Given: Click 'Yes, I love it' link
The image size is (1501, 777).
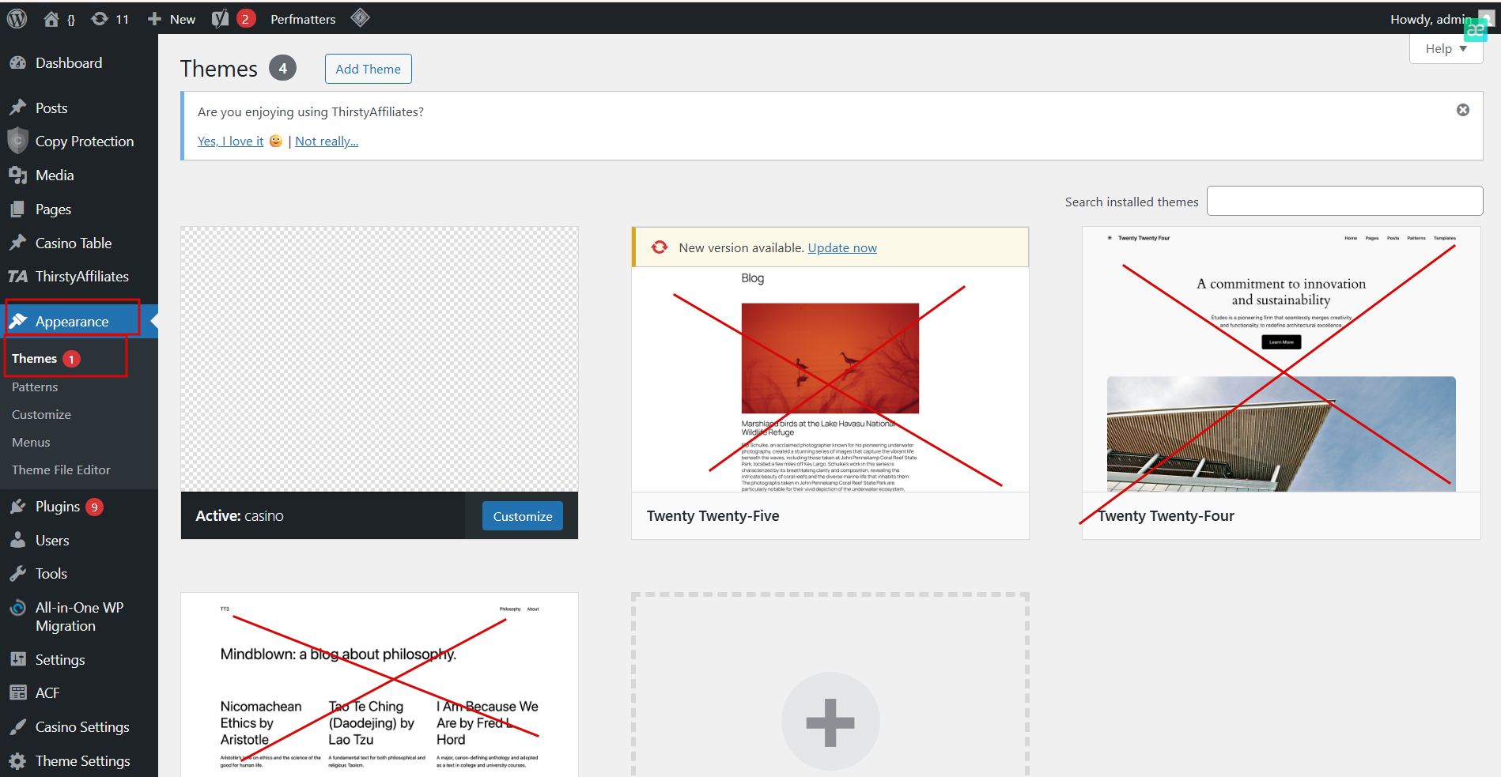Looking at the screenshot, I should click(230, 141).
